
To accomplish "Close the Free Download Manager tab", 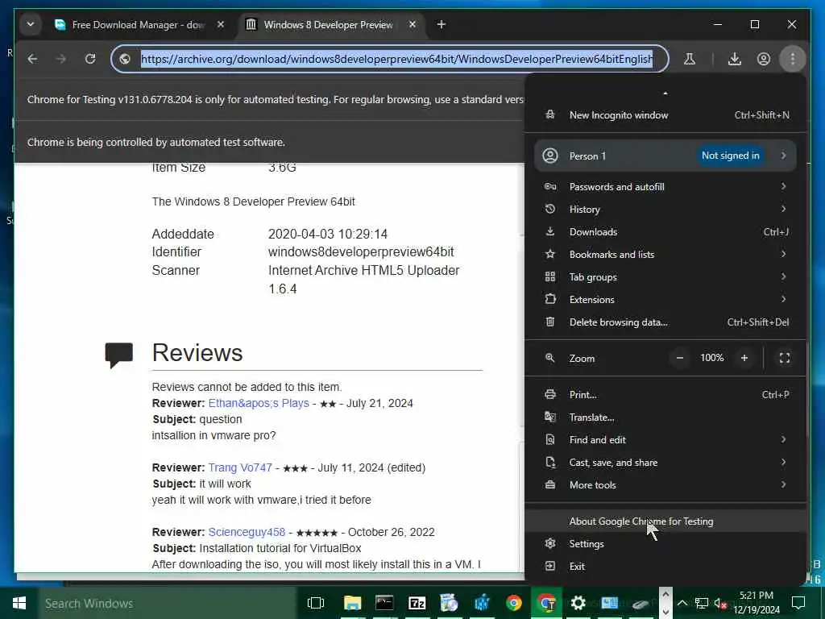I will tap(221, 25).
